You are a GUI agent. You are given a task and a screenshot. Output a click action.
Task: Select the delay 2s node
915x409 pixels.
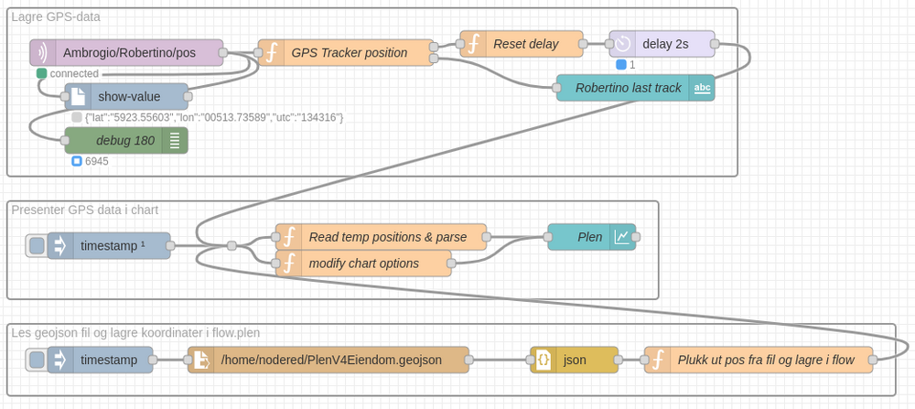[662, 44]
